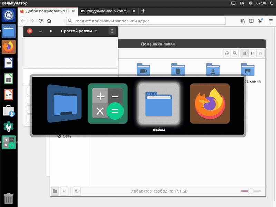Go forward in Firefox
Screen dimensions: 276x207
tap(32, 21)
